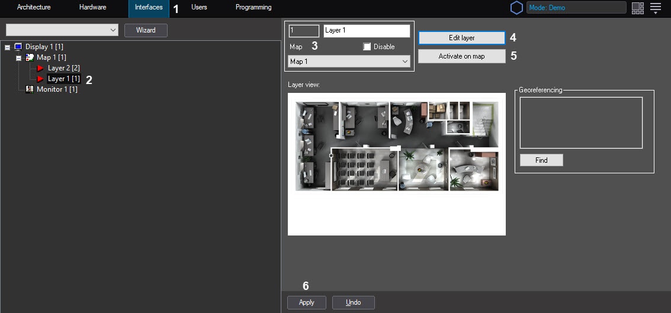
Task: Click the Layer 1 name input field
Action: (x=366, y=31)
